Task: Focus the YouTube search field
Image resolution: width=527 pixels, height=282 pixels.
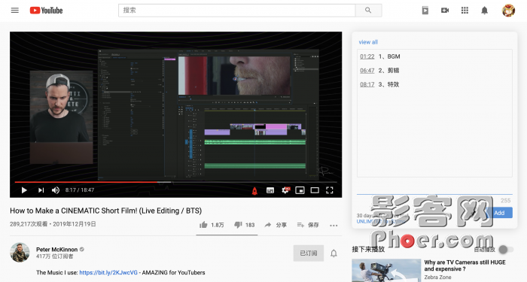Action: (x=237, y=11)
